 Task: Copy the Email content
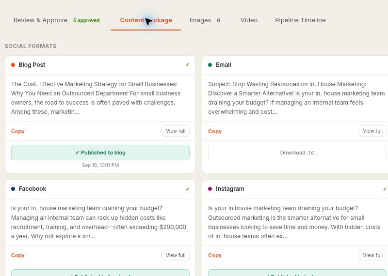(215, 131)
